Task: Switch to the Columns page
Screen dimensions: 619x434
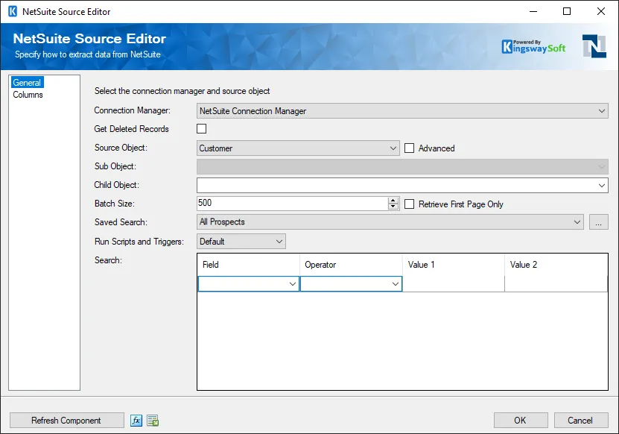Action: (x=28, y=95)
